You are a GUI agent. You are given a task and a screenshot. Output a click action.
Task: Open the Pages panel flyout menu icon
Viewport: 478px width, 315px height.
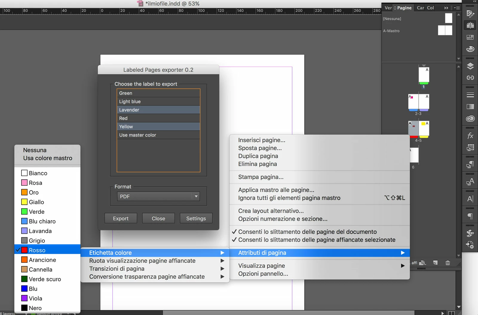click(457, 8)
